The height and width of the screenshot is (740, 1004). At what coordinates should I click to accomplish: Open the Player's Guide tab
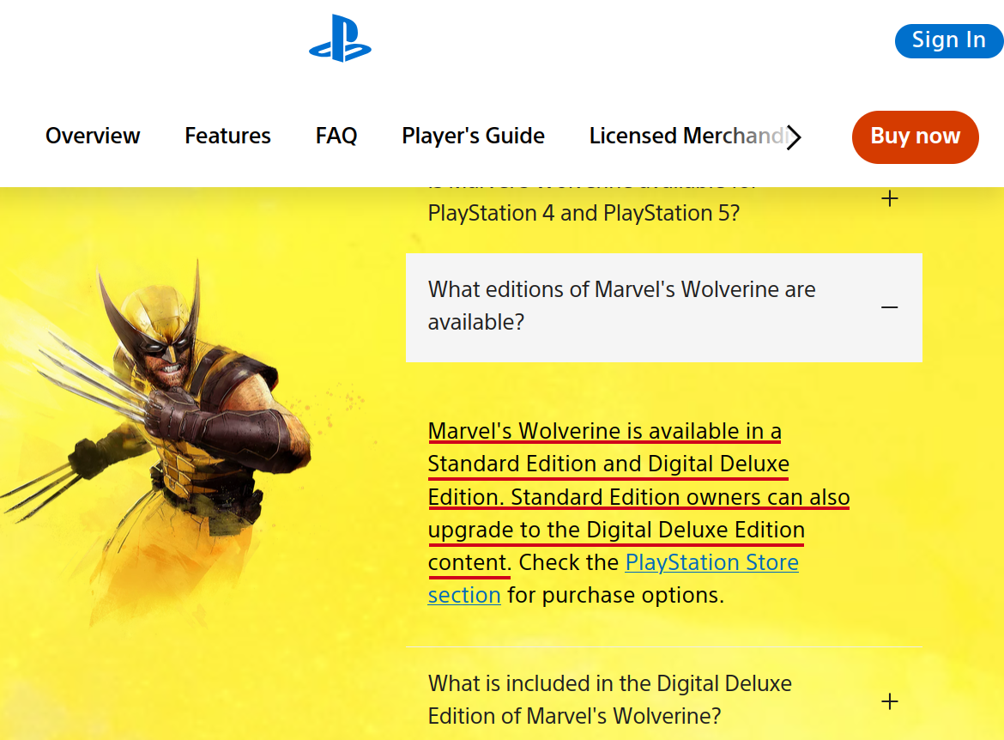(x=473, y=136)
